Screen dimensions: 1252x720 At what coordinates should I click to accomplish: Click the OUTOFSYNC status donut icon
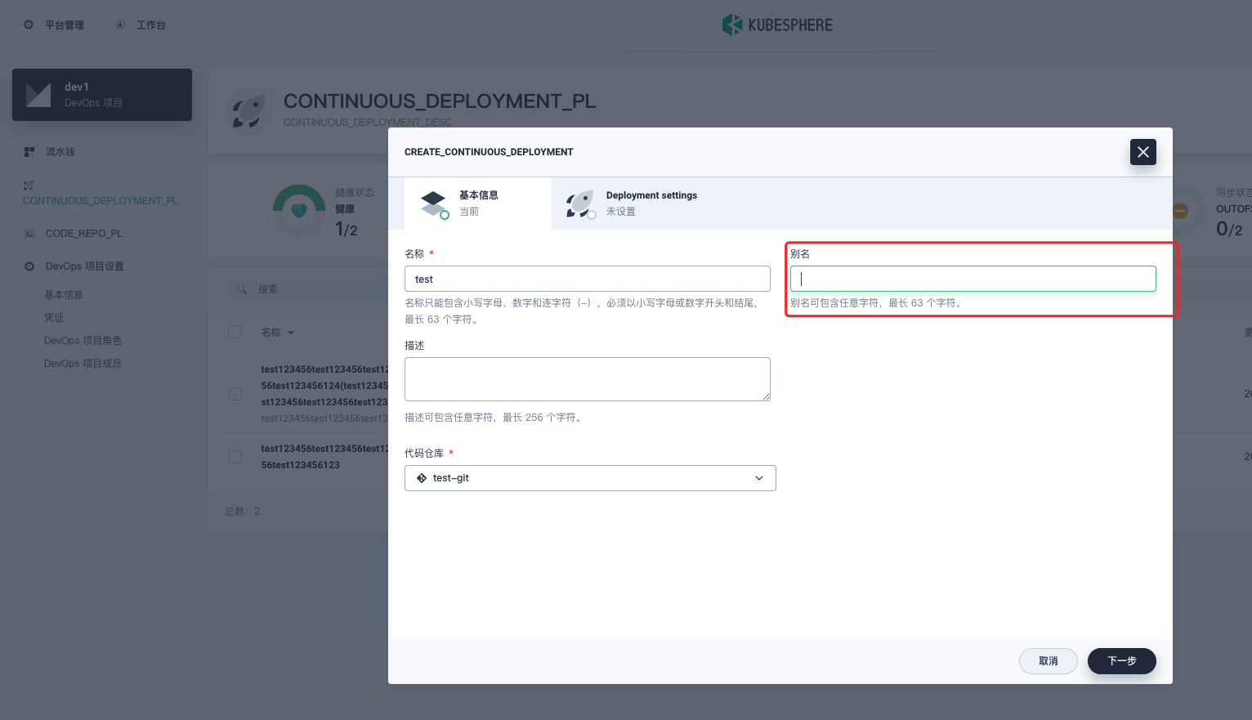1180,211
